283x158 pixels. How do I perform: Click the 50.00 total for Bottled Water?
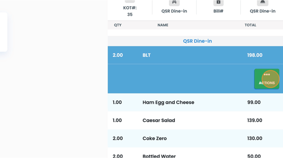click(254, 156)
